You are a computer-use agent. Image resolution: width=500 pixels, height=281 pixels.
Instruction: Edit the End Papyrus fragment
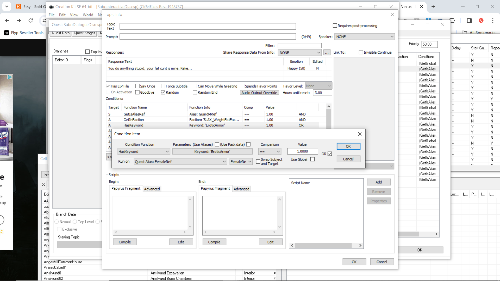tap(271, 242)
